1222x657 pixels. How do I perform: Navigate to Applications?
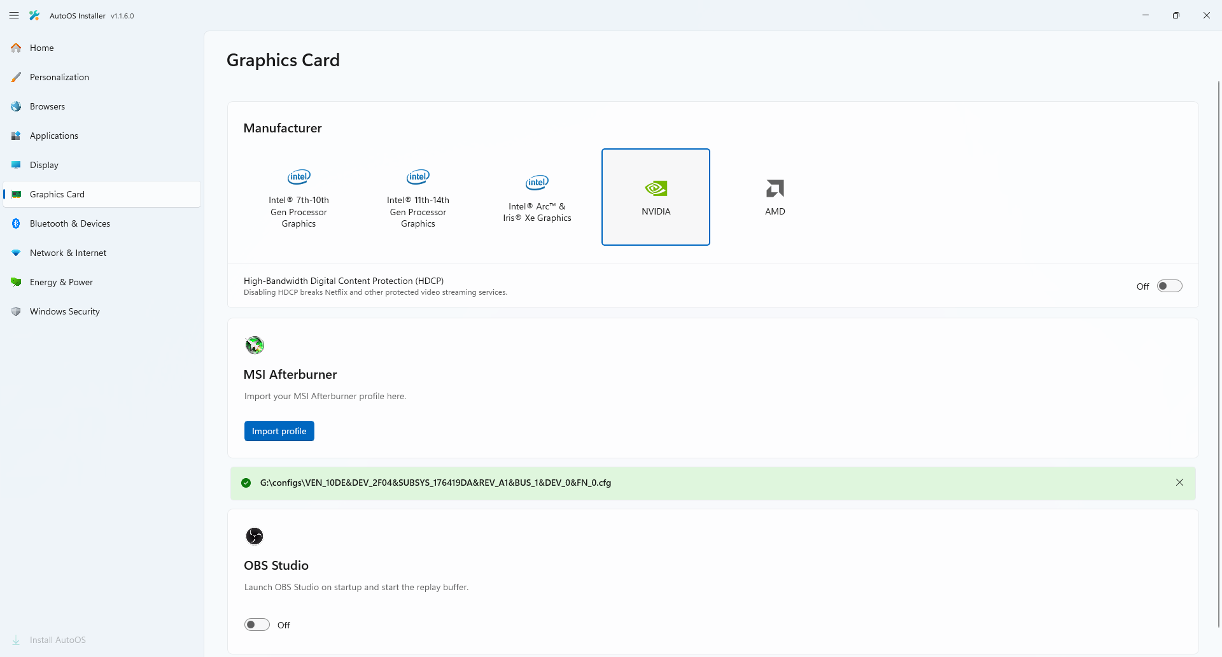[102, 136]
